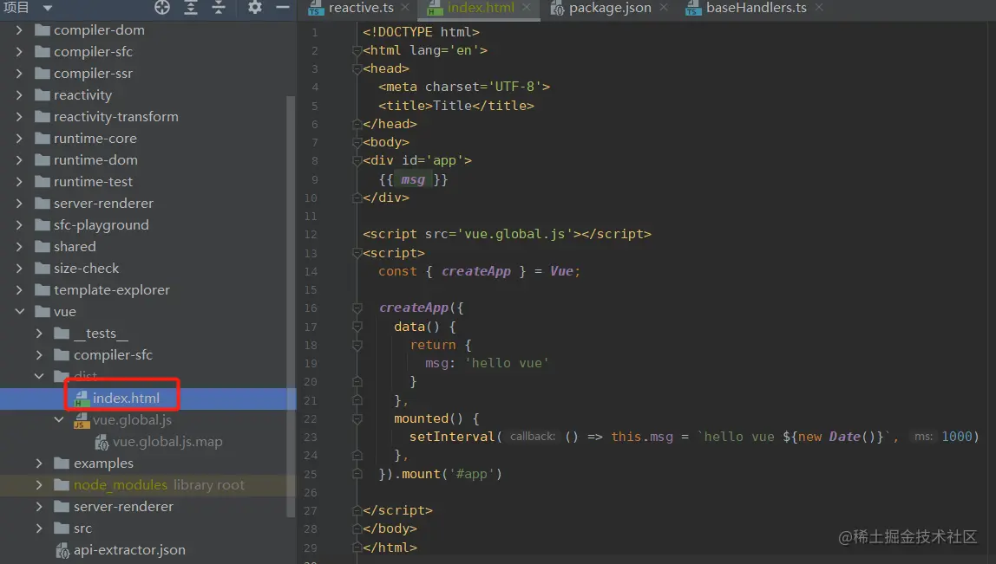
Task: Expand the compiler-dom folder
Action: [x=19, y=29]
